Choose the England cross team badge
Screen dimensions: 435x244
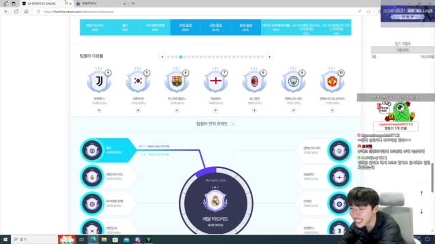(x=215, y=81)
